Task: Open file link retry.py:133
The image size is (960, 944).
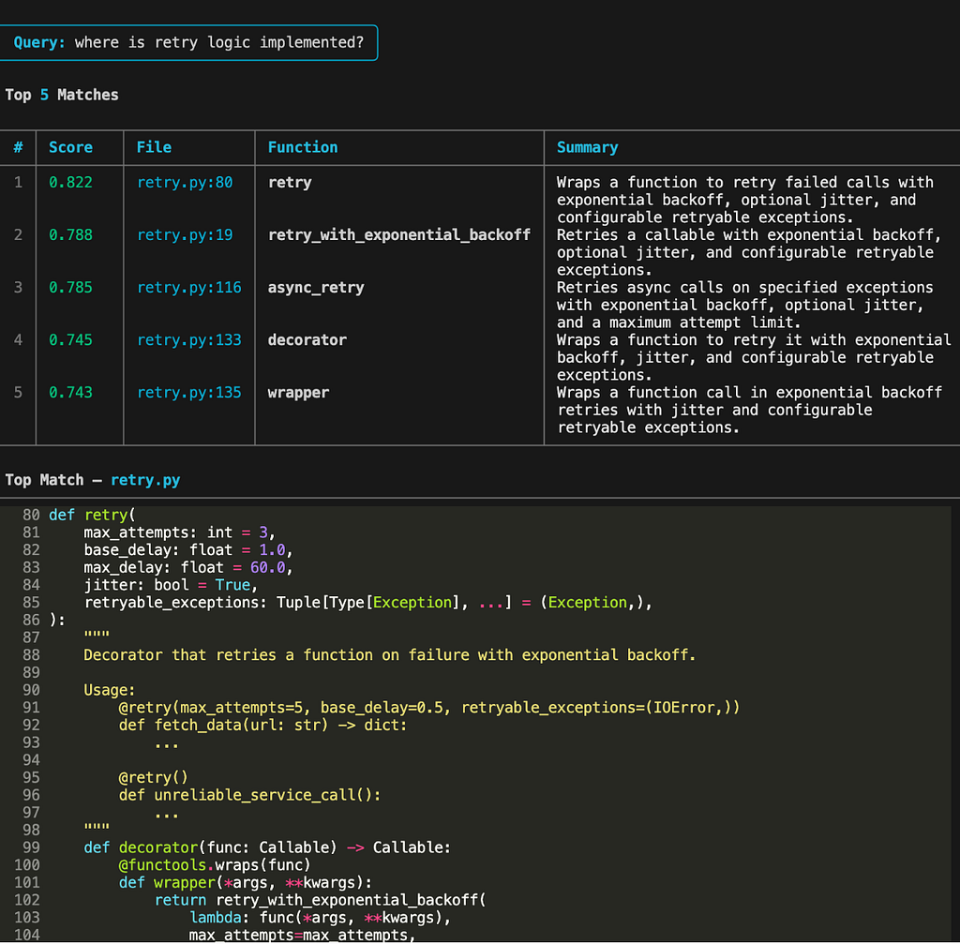Action: tap(189, 340)
